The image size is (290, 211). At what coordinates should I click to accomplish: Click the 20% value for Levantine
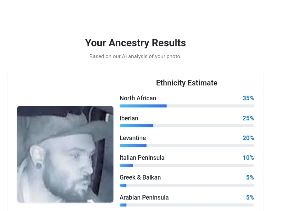click(x=248, y=138)
